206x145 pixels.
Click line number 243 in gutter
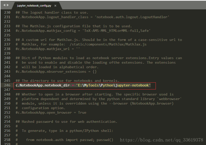pos(7,71)
